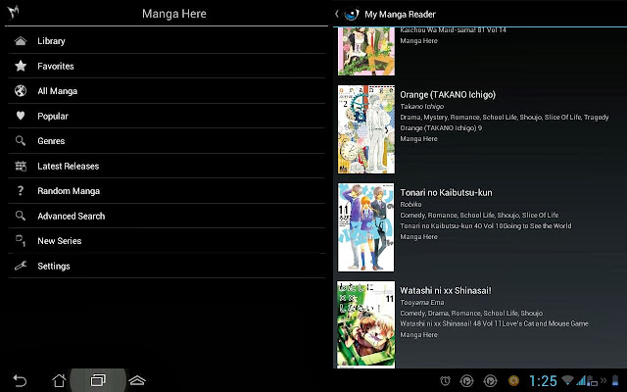Click the Kaichou Wa Maid-sama! 81 Vol 14 text
The height and width of the screenshot is (392, 627).
[x=453, y=30]
